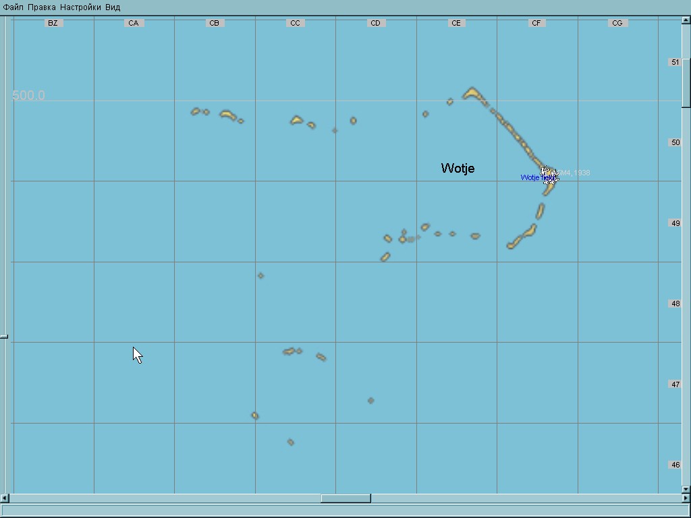Click the CA column header
Viewport: 691px width, 518px height.
tap(134, 23)
